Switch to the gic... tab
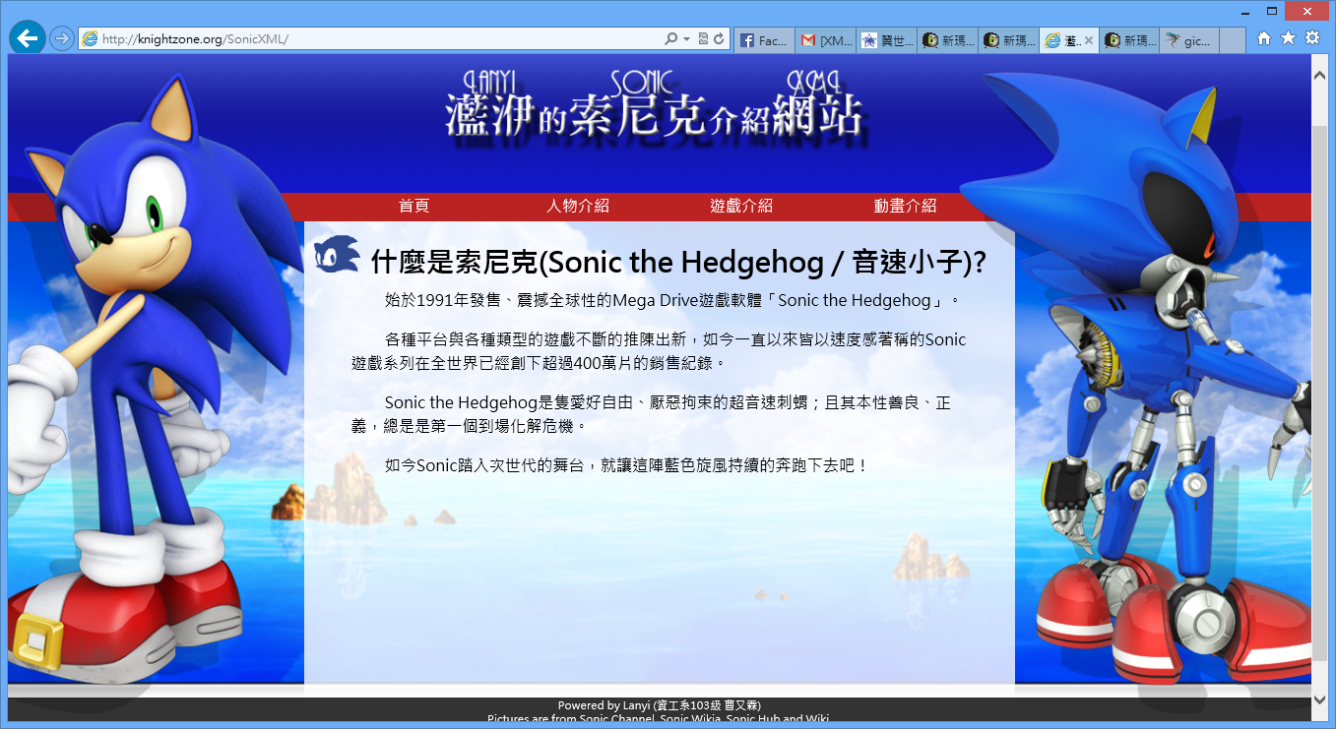1336x729 pixels. pos(1189,40)
